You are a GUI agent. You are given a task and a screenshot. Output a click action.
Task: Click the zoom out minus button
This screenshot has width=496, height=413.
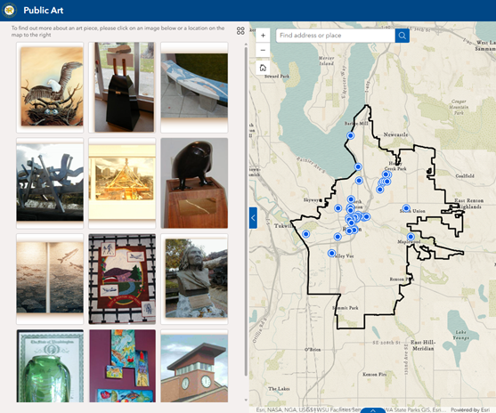coord(263,50)
